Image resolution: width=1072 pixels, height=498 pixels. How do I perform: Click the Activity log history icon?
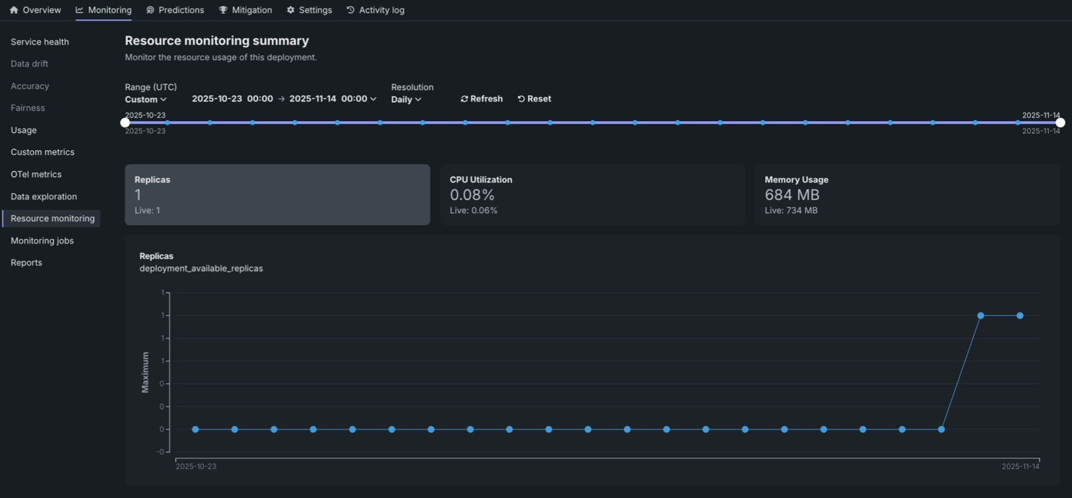click(351, 10)
